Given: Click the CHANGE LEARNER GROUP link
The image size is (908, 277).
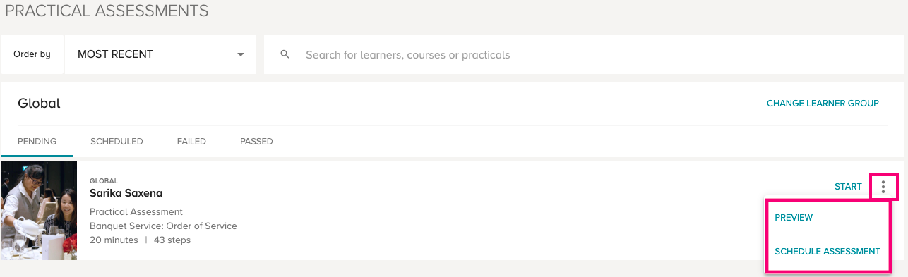Looking at the screenshot, I should (x=823, y=104).
